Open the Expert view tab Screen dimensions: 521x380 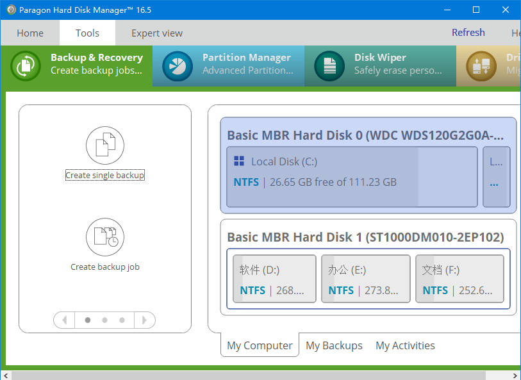(x=157, y=33)
